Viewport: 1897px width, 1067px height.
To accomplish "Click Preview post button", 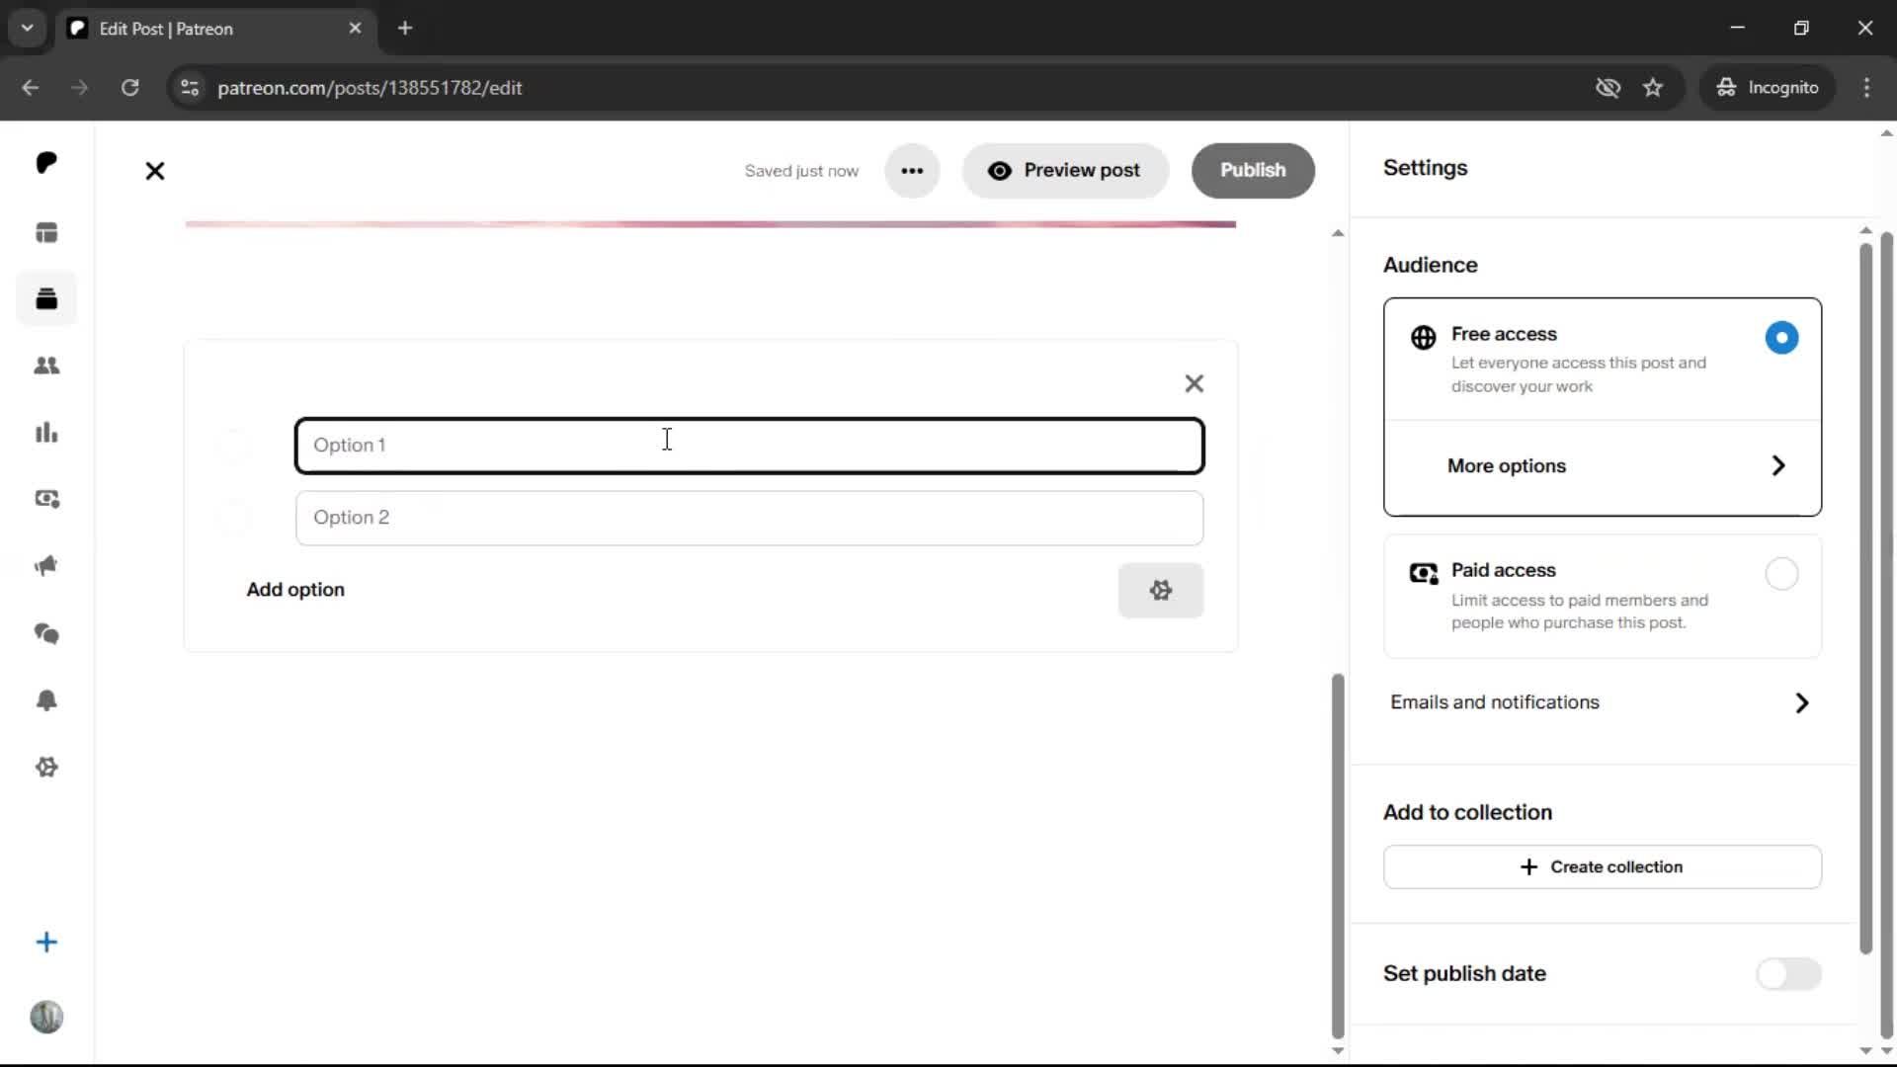I will tap(1065, 171).
